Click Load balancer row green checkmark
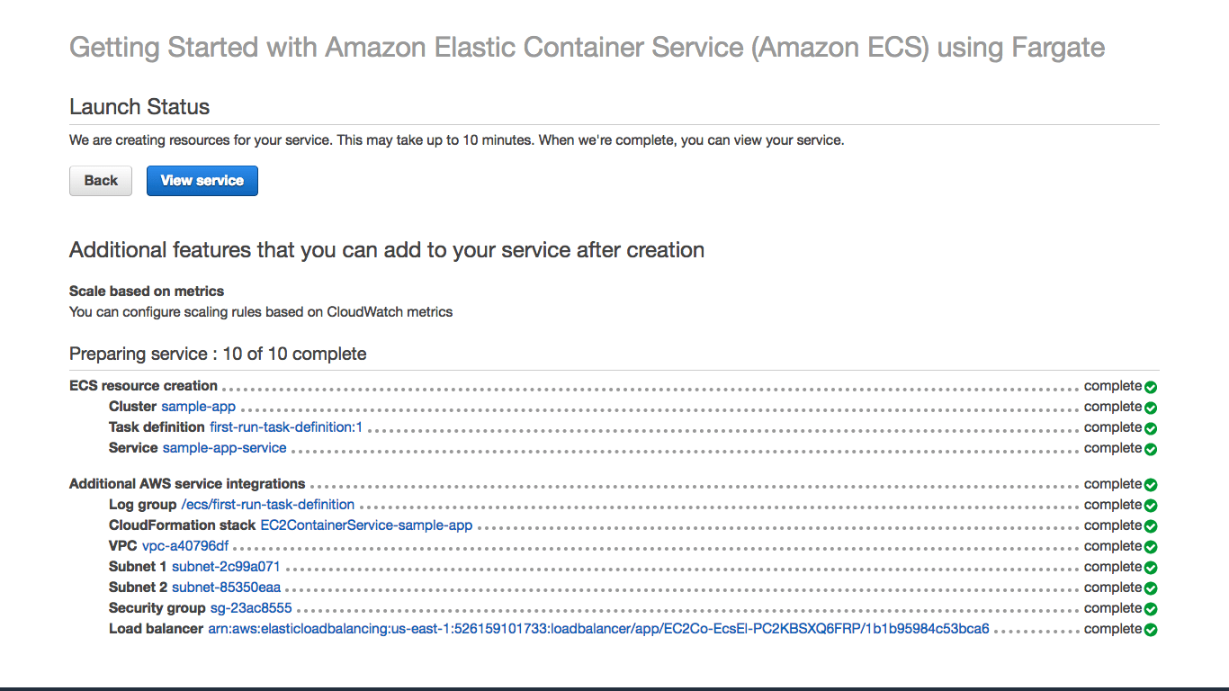1229x691 pixels. click(1151, 630)
